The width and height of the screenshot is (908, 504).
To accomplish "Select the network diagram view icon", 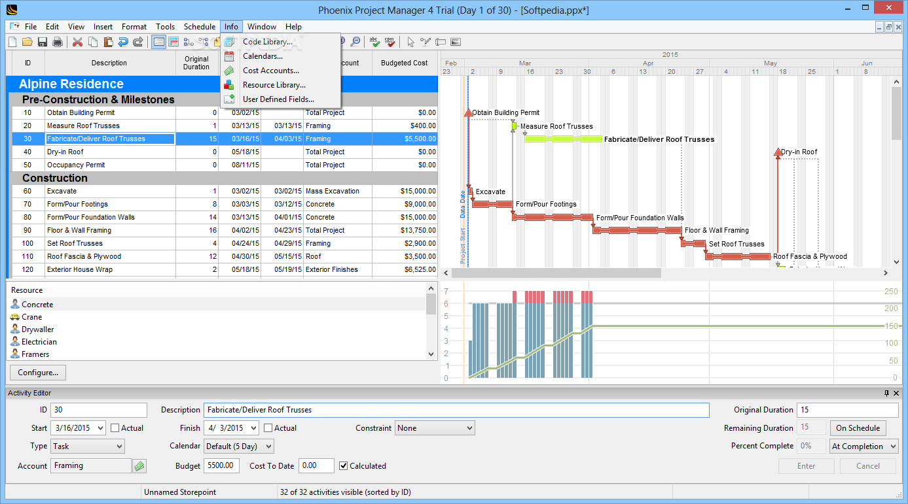I will (x=189, y=42).
